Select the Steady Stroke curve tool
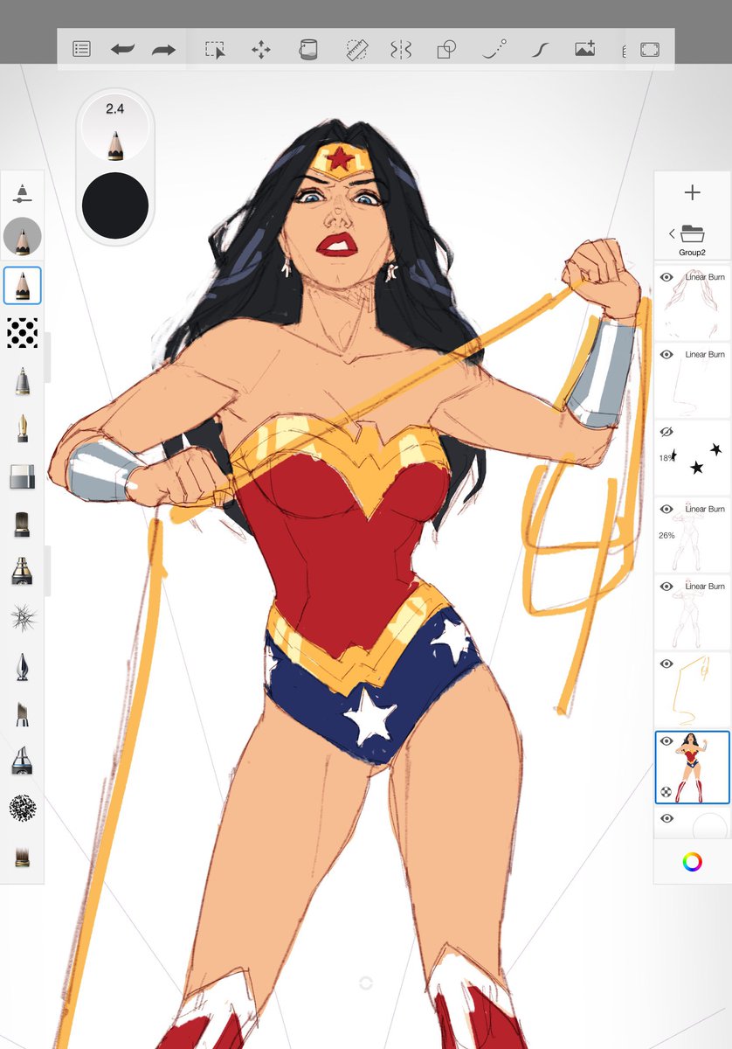This screenshot has height=1049, width=732. (539, 49)
